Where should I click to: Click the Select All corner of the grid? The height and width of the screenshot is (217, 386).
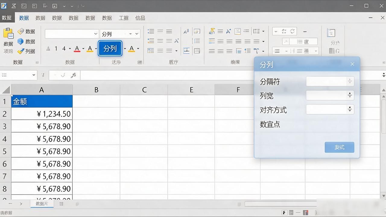[x=5, y=90]
